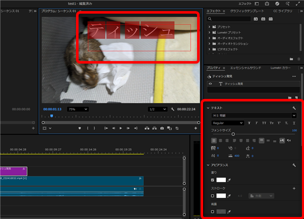Click the left-align text icon

[x=213, y=140]
